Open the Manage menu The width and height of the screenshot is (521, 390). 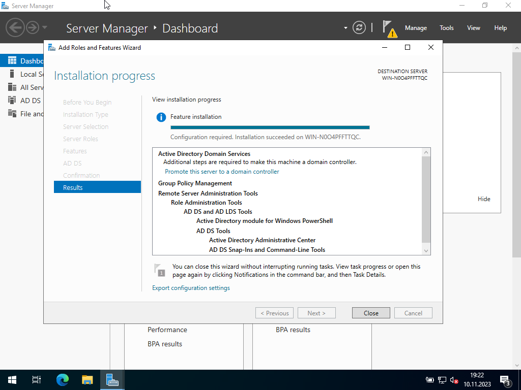coord(416,28)
